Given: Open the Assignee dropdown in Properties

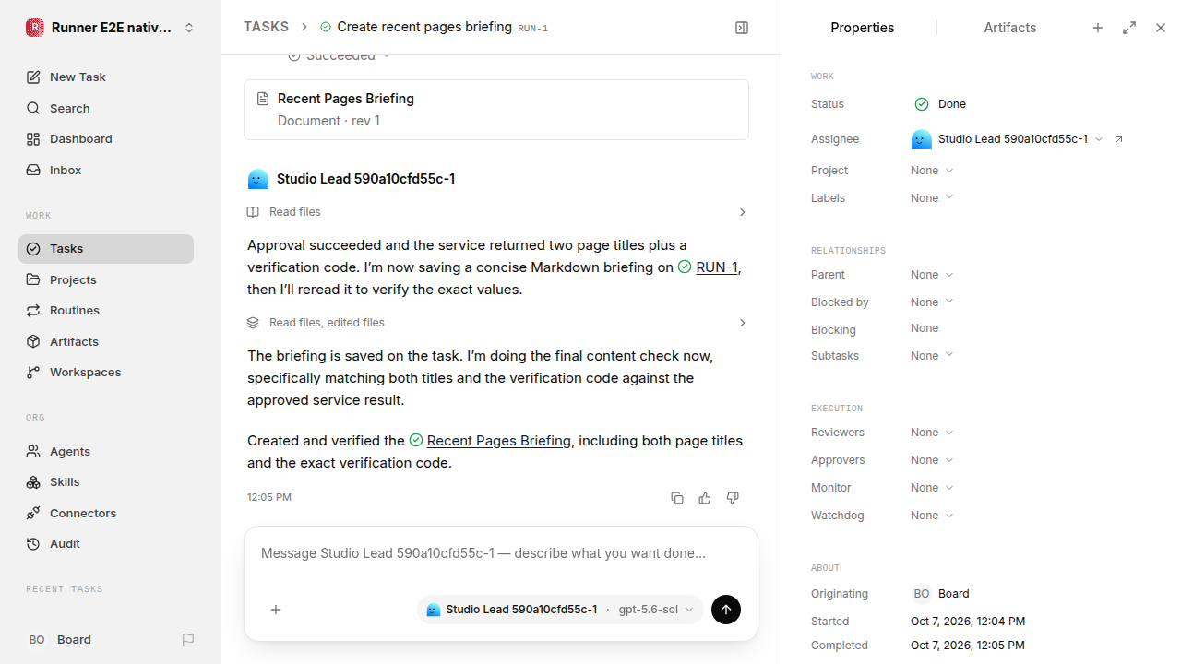Looking at the screenshot, I should (1008, 139).
